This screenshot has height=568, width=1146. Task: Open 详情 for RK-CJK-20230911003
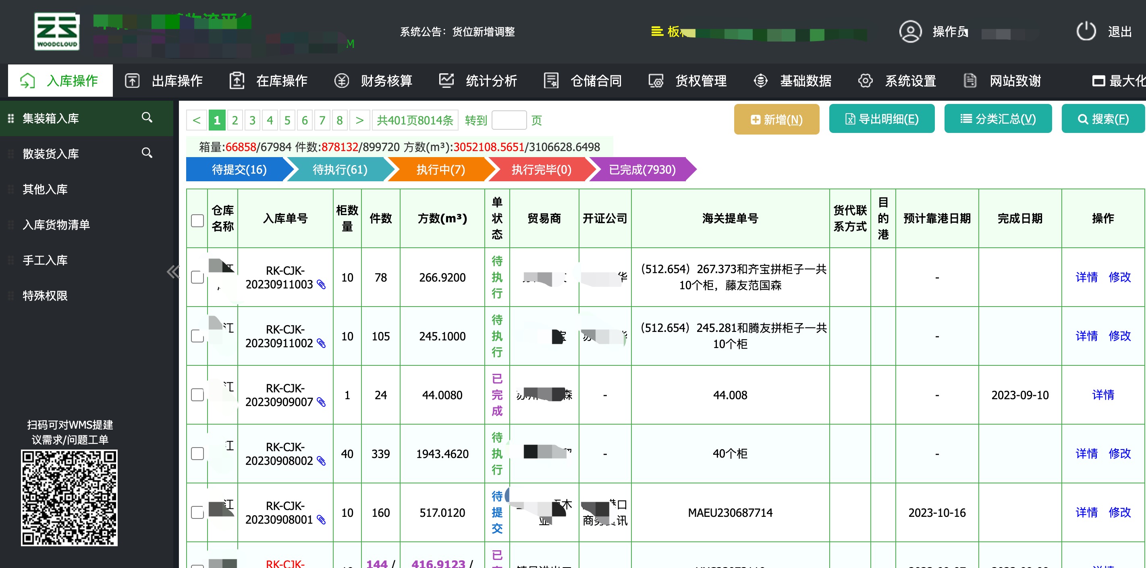[x=1086, y=277]
